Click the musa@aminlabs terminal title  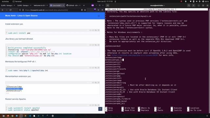(x=157, y=6)
